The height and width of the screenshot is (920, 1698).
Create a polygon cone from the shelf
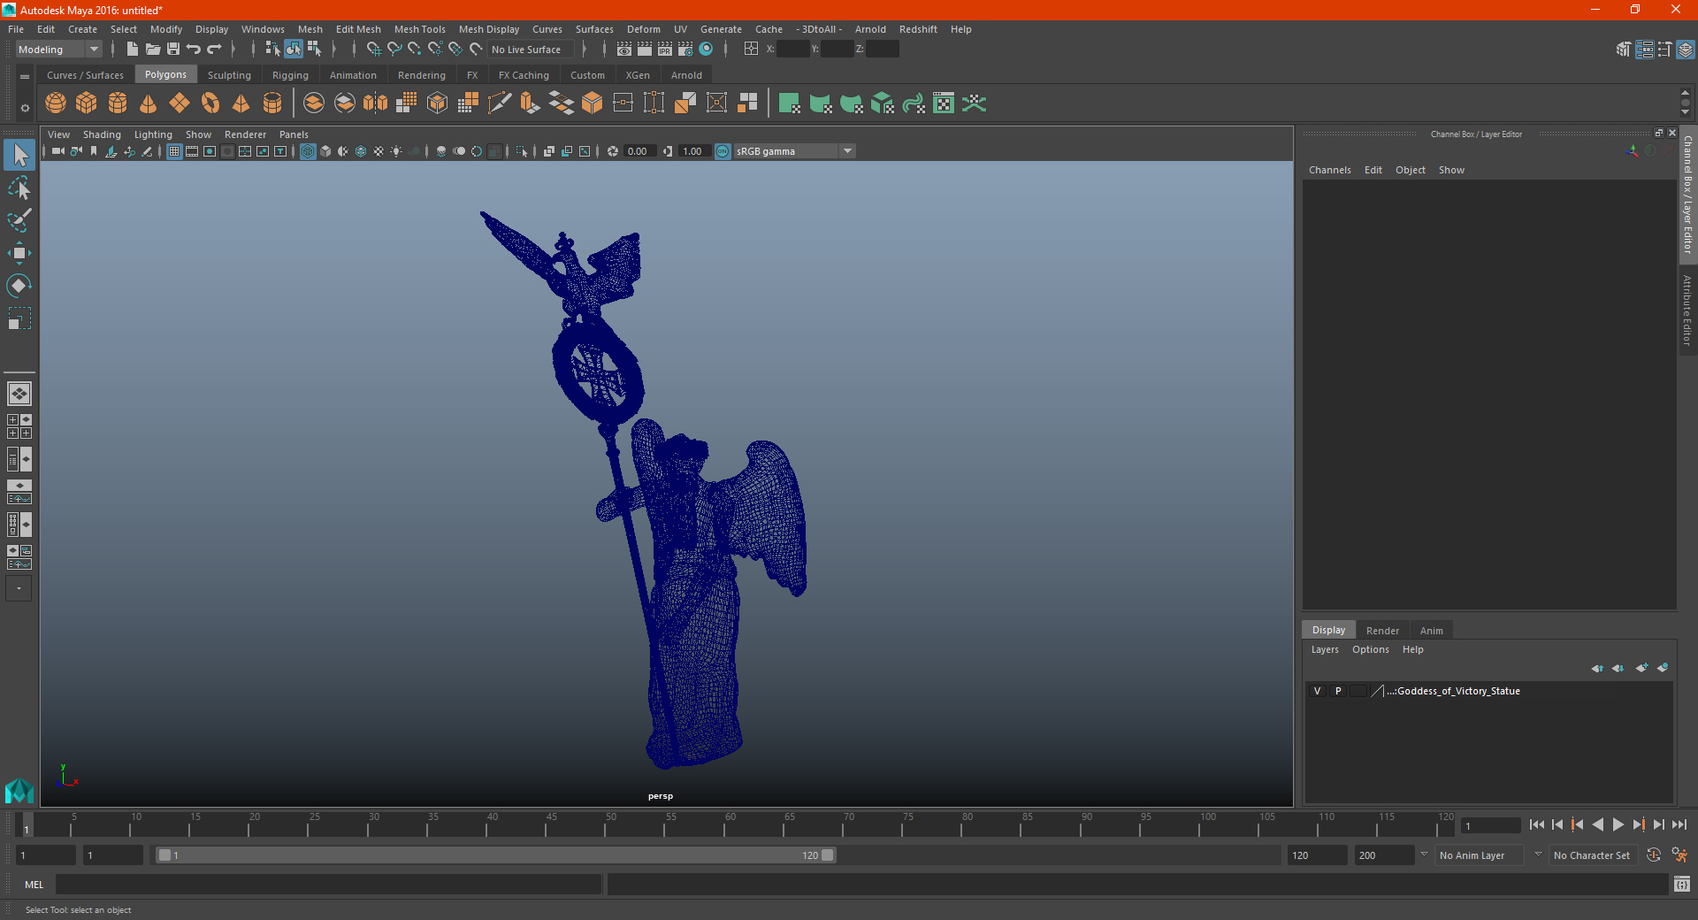[149, 103]
